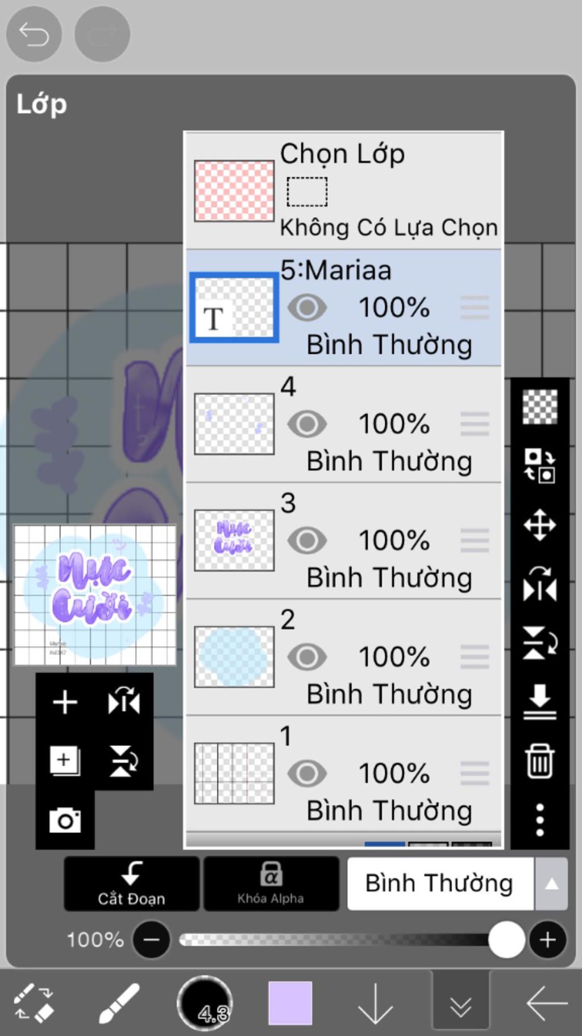This screenshot has height=1036, width=582.
Task: Open the lavender color swatch
Action: tap(290, 1004)
